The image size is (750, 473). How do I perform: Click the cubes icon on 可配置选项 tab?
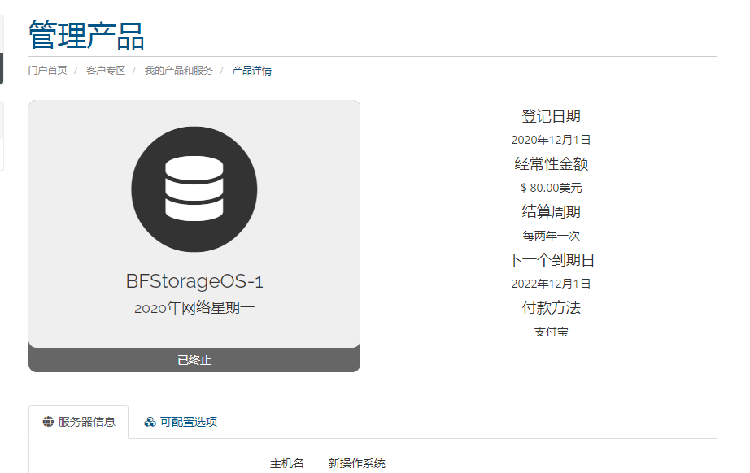pos(150,422)
